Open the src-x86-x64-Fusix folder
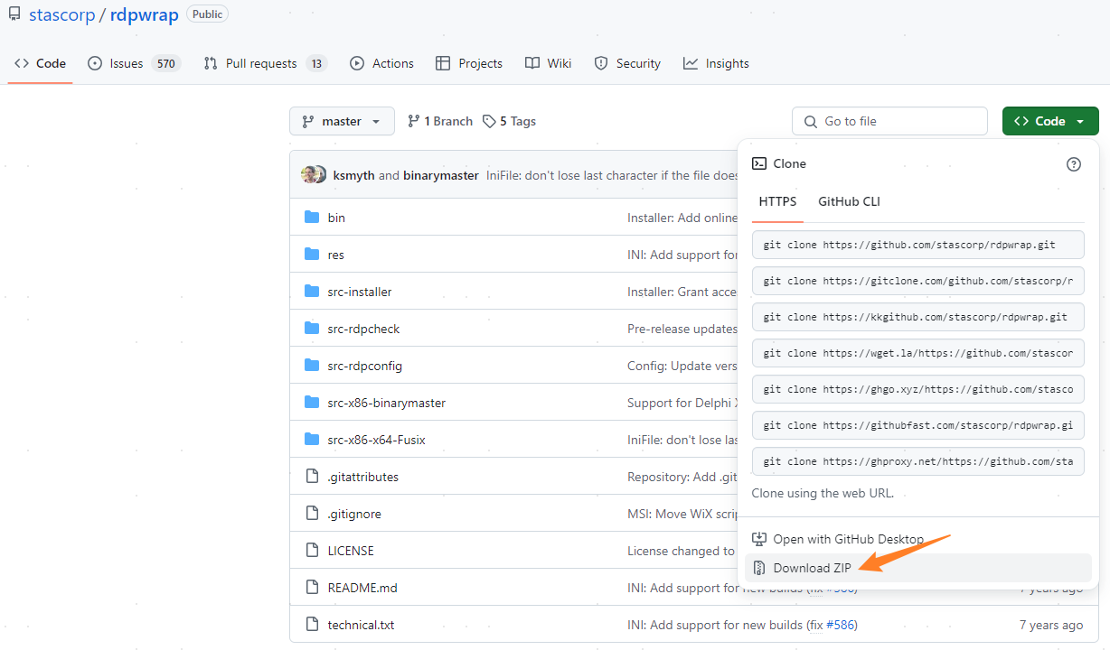 376,440
